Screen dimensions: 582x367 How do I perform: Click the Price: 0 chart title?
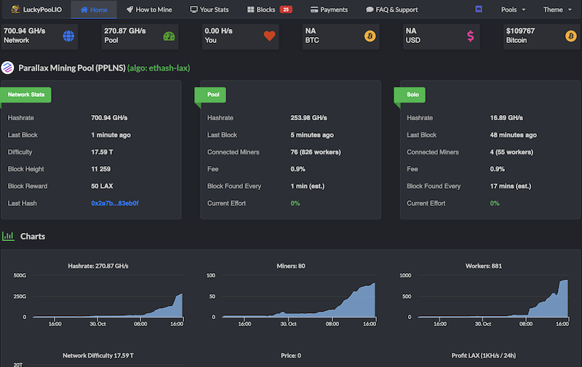coord(291,355)
